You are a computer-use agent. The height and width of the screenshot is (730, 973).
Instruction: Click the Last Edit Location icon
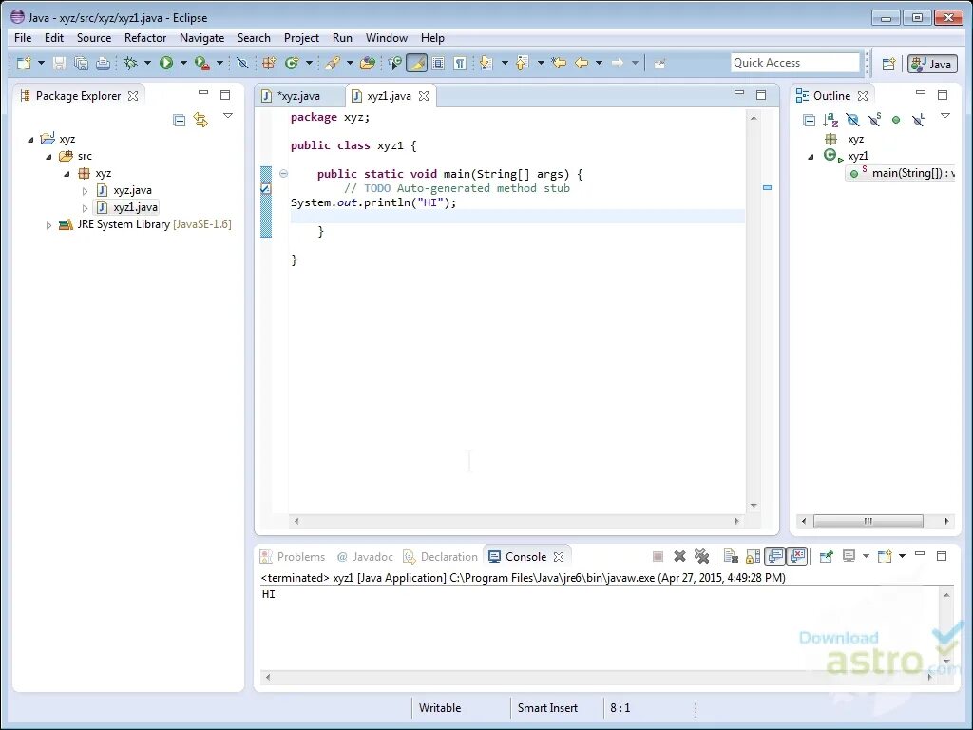pyautogui.click(x=559, y=63)
